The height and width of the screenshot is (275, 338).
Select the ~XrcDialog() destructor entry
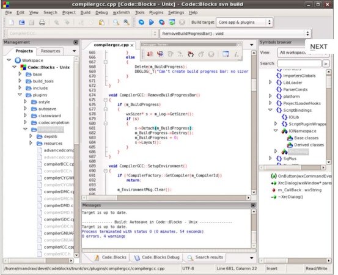(x=290, y=197)
